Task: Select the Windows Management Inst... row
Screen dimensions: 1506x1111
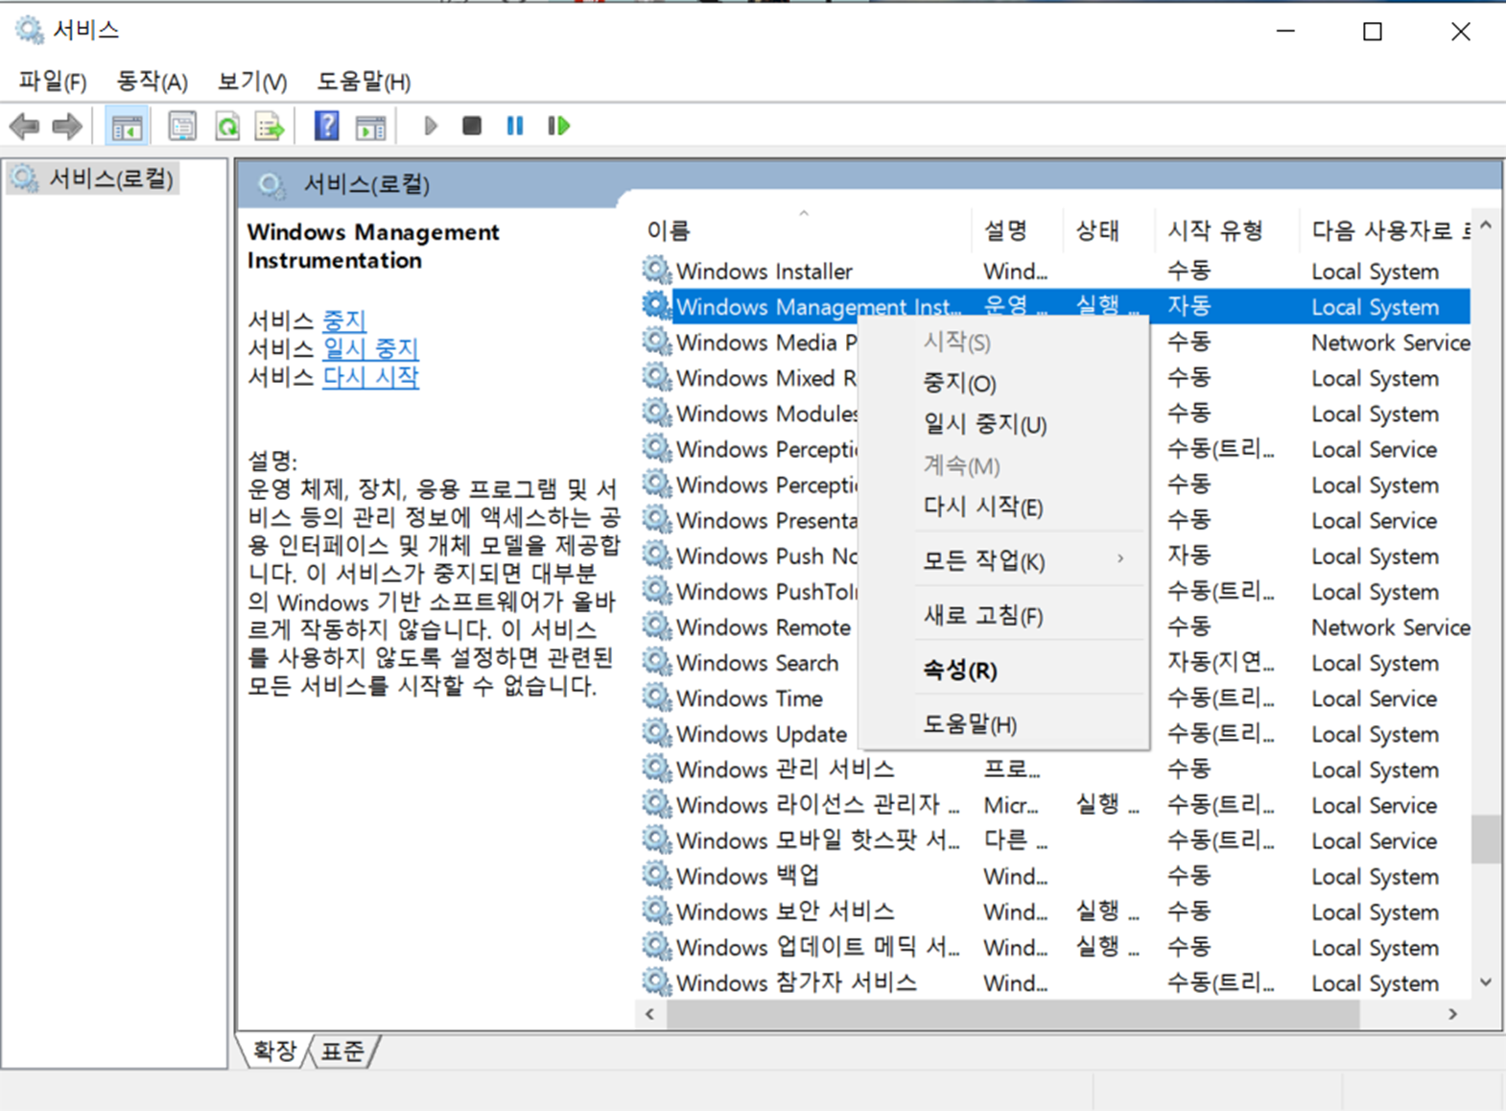Action: tap(1055, 306)
